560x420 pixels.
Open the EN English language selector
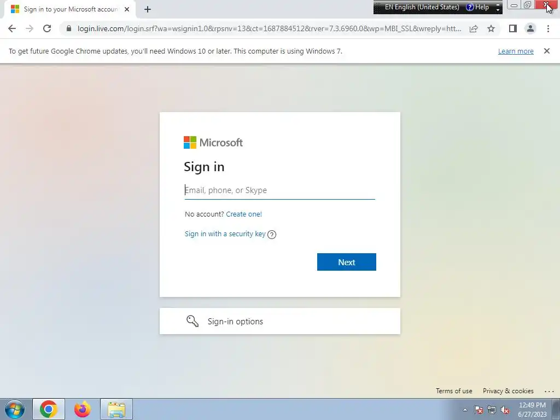click(422, 7)
